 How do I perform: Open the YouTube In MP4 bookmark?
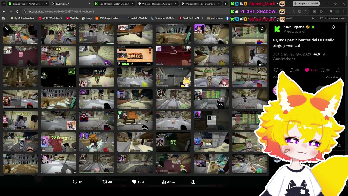192,18
